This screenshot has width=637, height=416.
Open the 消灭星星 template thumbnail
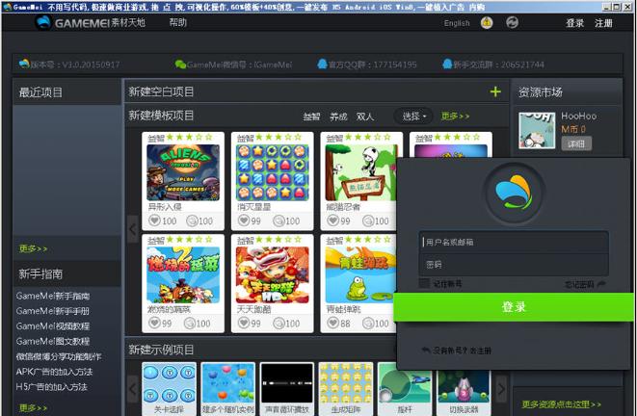[267, 171]
